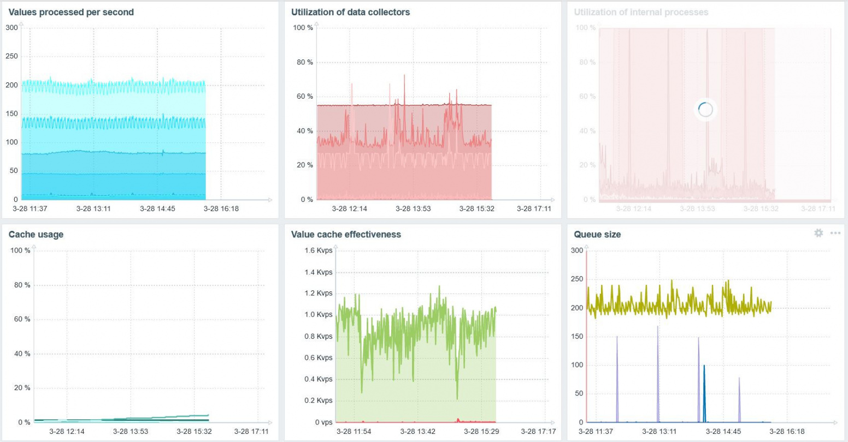Click '20 %' in the Cache usage graph

point(22,388)
